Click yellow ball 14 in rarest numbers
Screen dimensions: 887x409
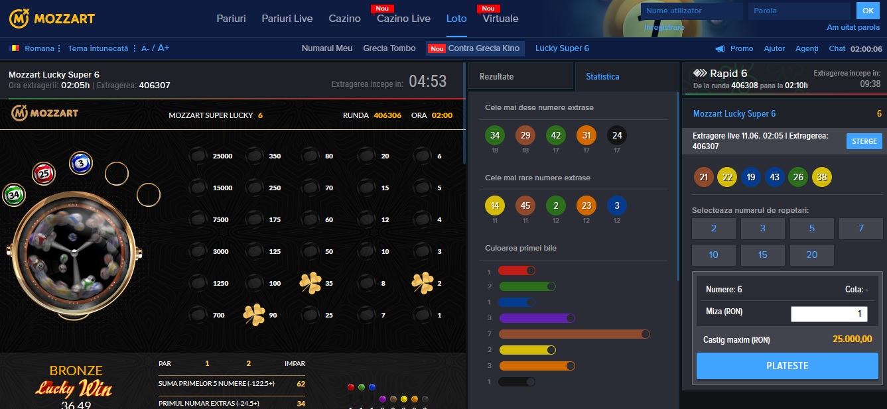pyautogui.click(x=494, y=205)
